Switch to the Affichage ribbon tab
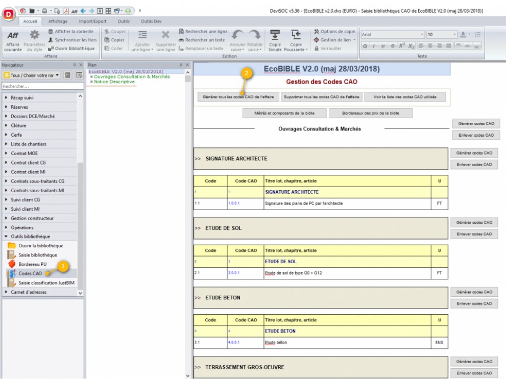The height and width of the screenshot is (385, 506). pyautogui.click(x=58, y=21)
